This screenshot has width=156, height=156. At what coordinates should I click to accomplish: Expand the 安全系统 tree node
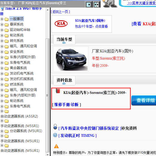[x=2, y=52]
